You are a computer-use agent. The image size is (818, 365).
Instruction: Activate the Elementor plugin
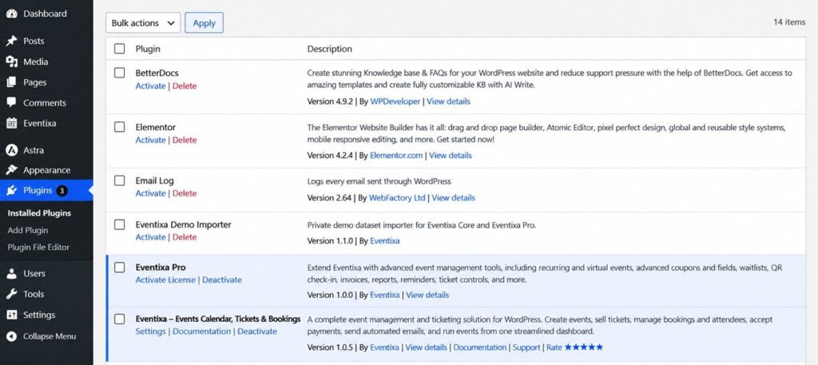click(x=150, y=140)
